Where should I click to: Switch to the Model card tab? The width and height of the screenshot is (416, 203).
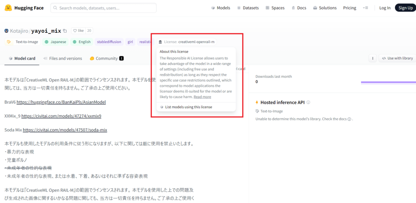(22, 58)
